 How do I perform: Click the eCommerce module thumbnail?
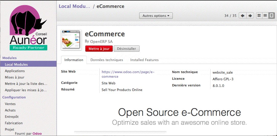71,40
